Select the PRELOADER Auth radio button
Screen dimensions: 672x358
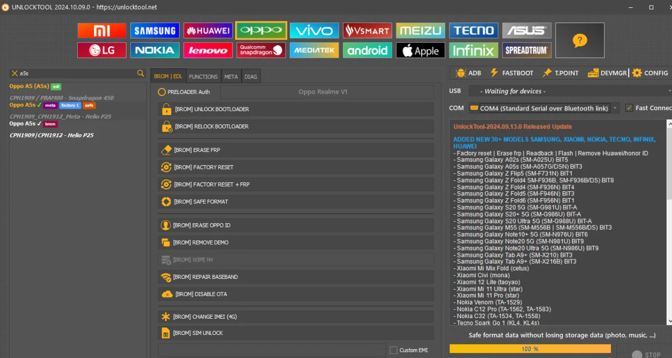(162, 92)
